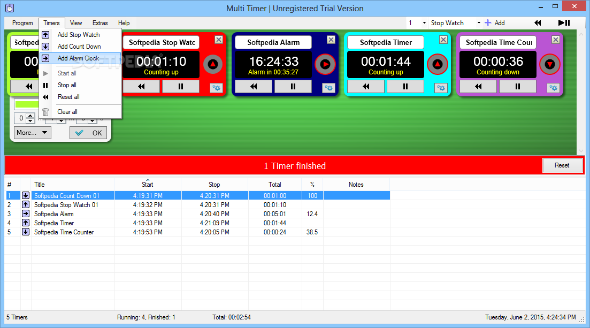The image size is (590, 328).
Task: Select Add Alarm Clock menu entry
Action: coord(80,58)
